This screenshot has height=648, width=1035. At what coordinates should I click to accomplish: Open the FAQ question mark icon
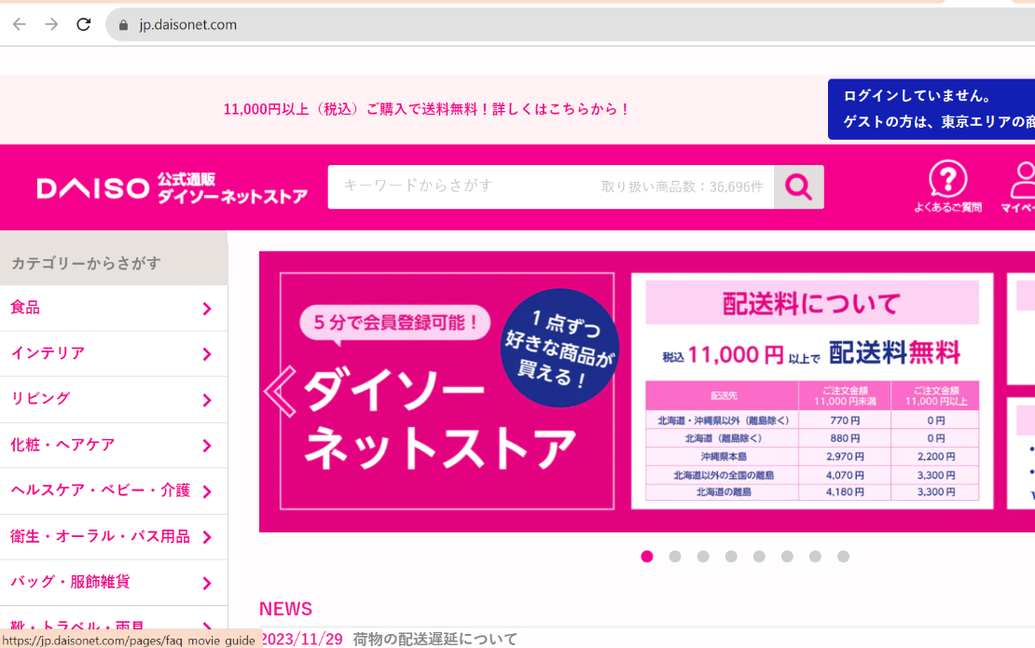(x=948, y=186)
